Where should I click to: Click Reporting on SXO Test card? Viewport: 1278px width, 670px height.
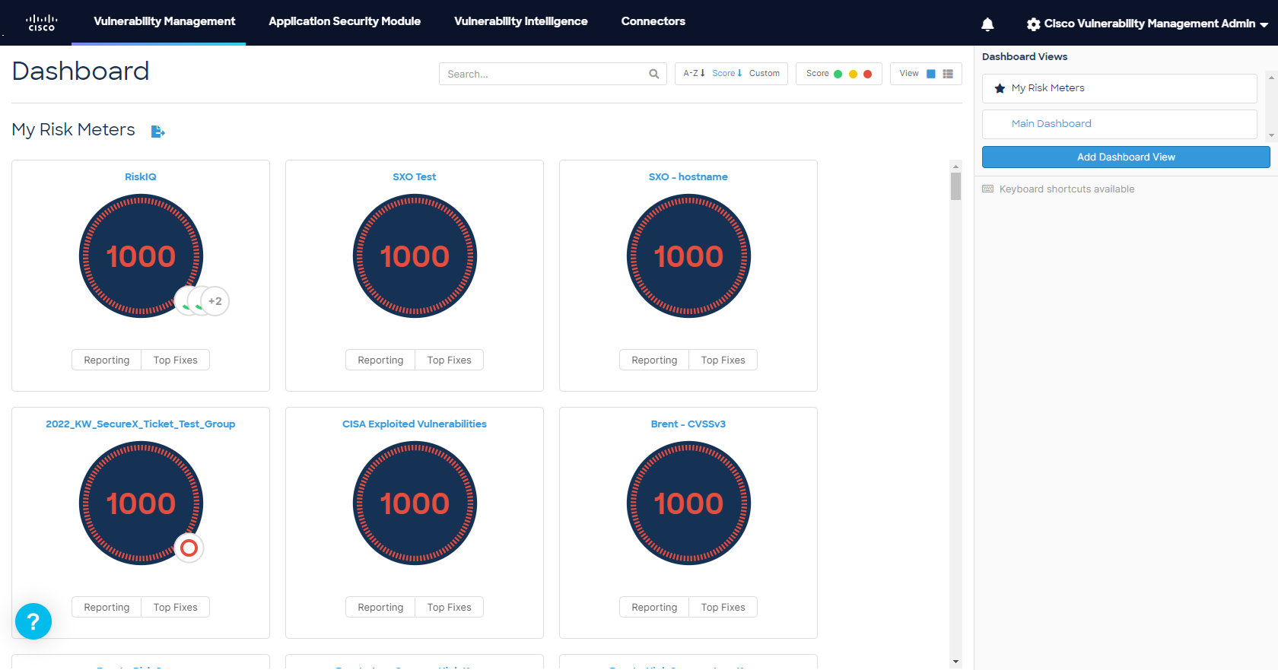click(380, 360)
